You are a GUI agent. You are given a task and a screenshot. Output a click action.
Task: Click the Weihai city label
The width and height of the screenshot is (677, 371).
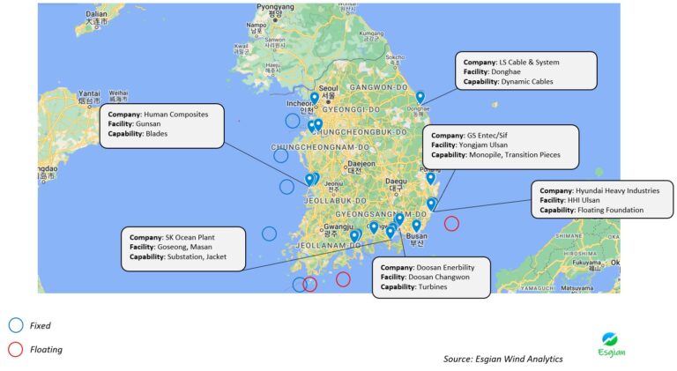(118, 96)
